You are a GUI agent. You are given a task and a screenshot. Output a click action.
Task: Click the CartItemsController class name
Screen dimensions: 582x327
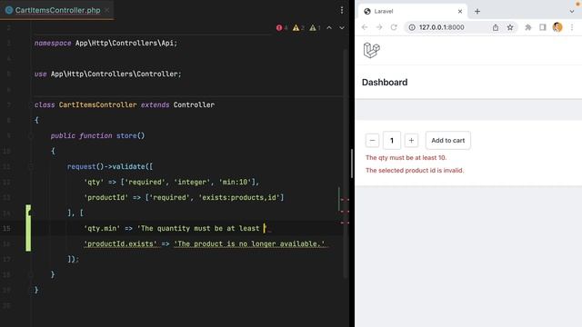[x=97, y=105]
